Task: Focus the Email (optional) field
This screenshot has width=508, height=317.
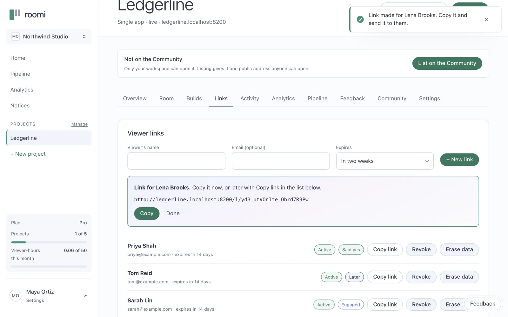Action: (x=281, y=161)
